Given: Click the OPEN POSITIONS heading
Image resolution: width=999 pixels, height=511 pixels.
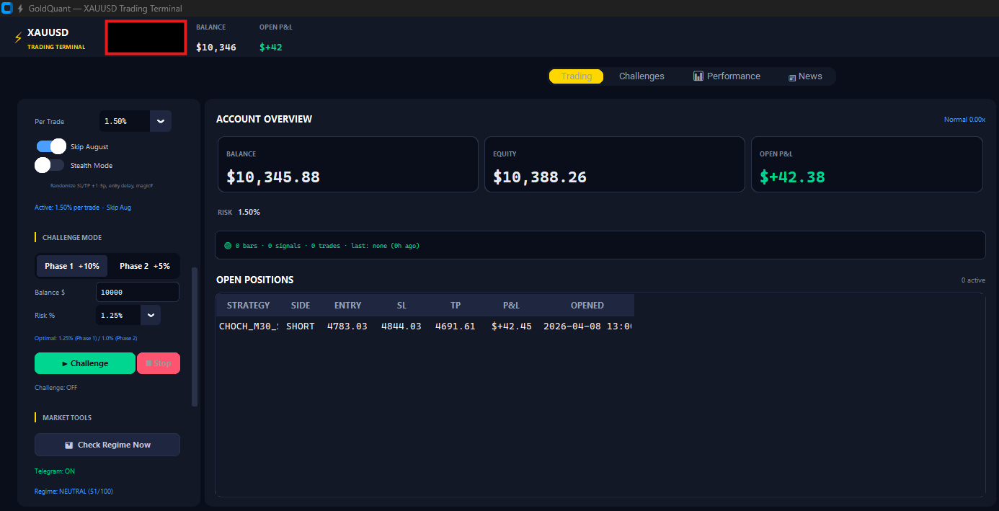Looking at the screenshot, I should [x=255, y=280].
